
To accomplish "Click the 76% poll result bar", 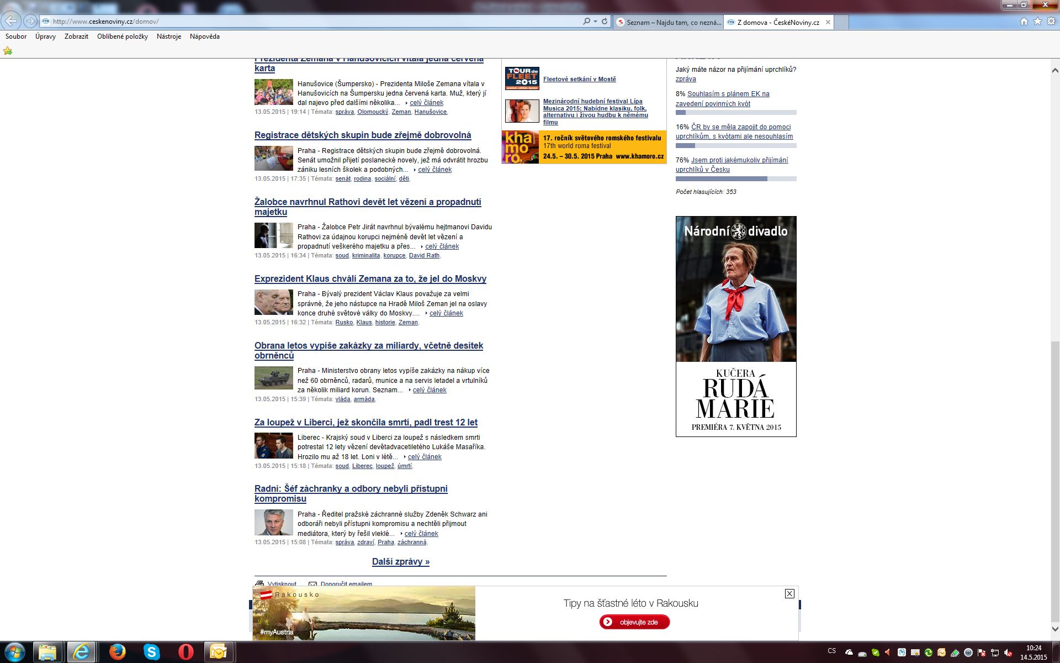I will (736, 178).
